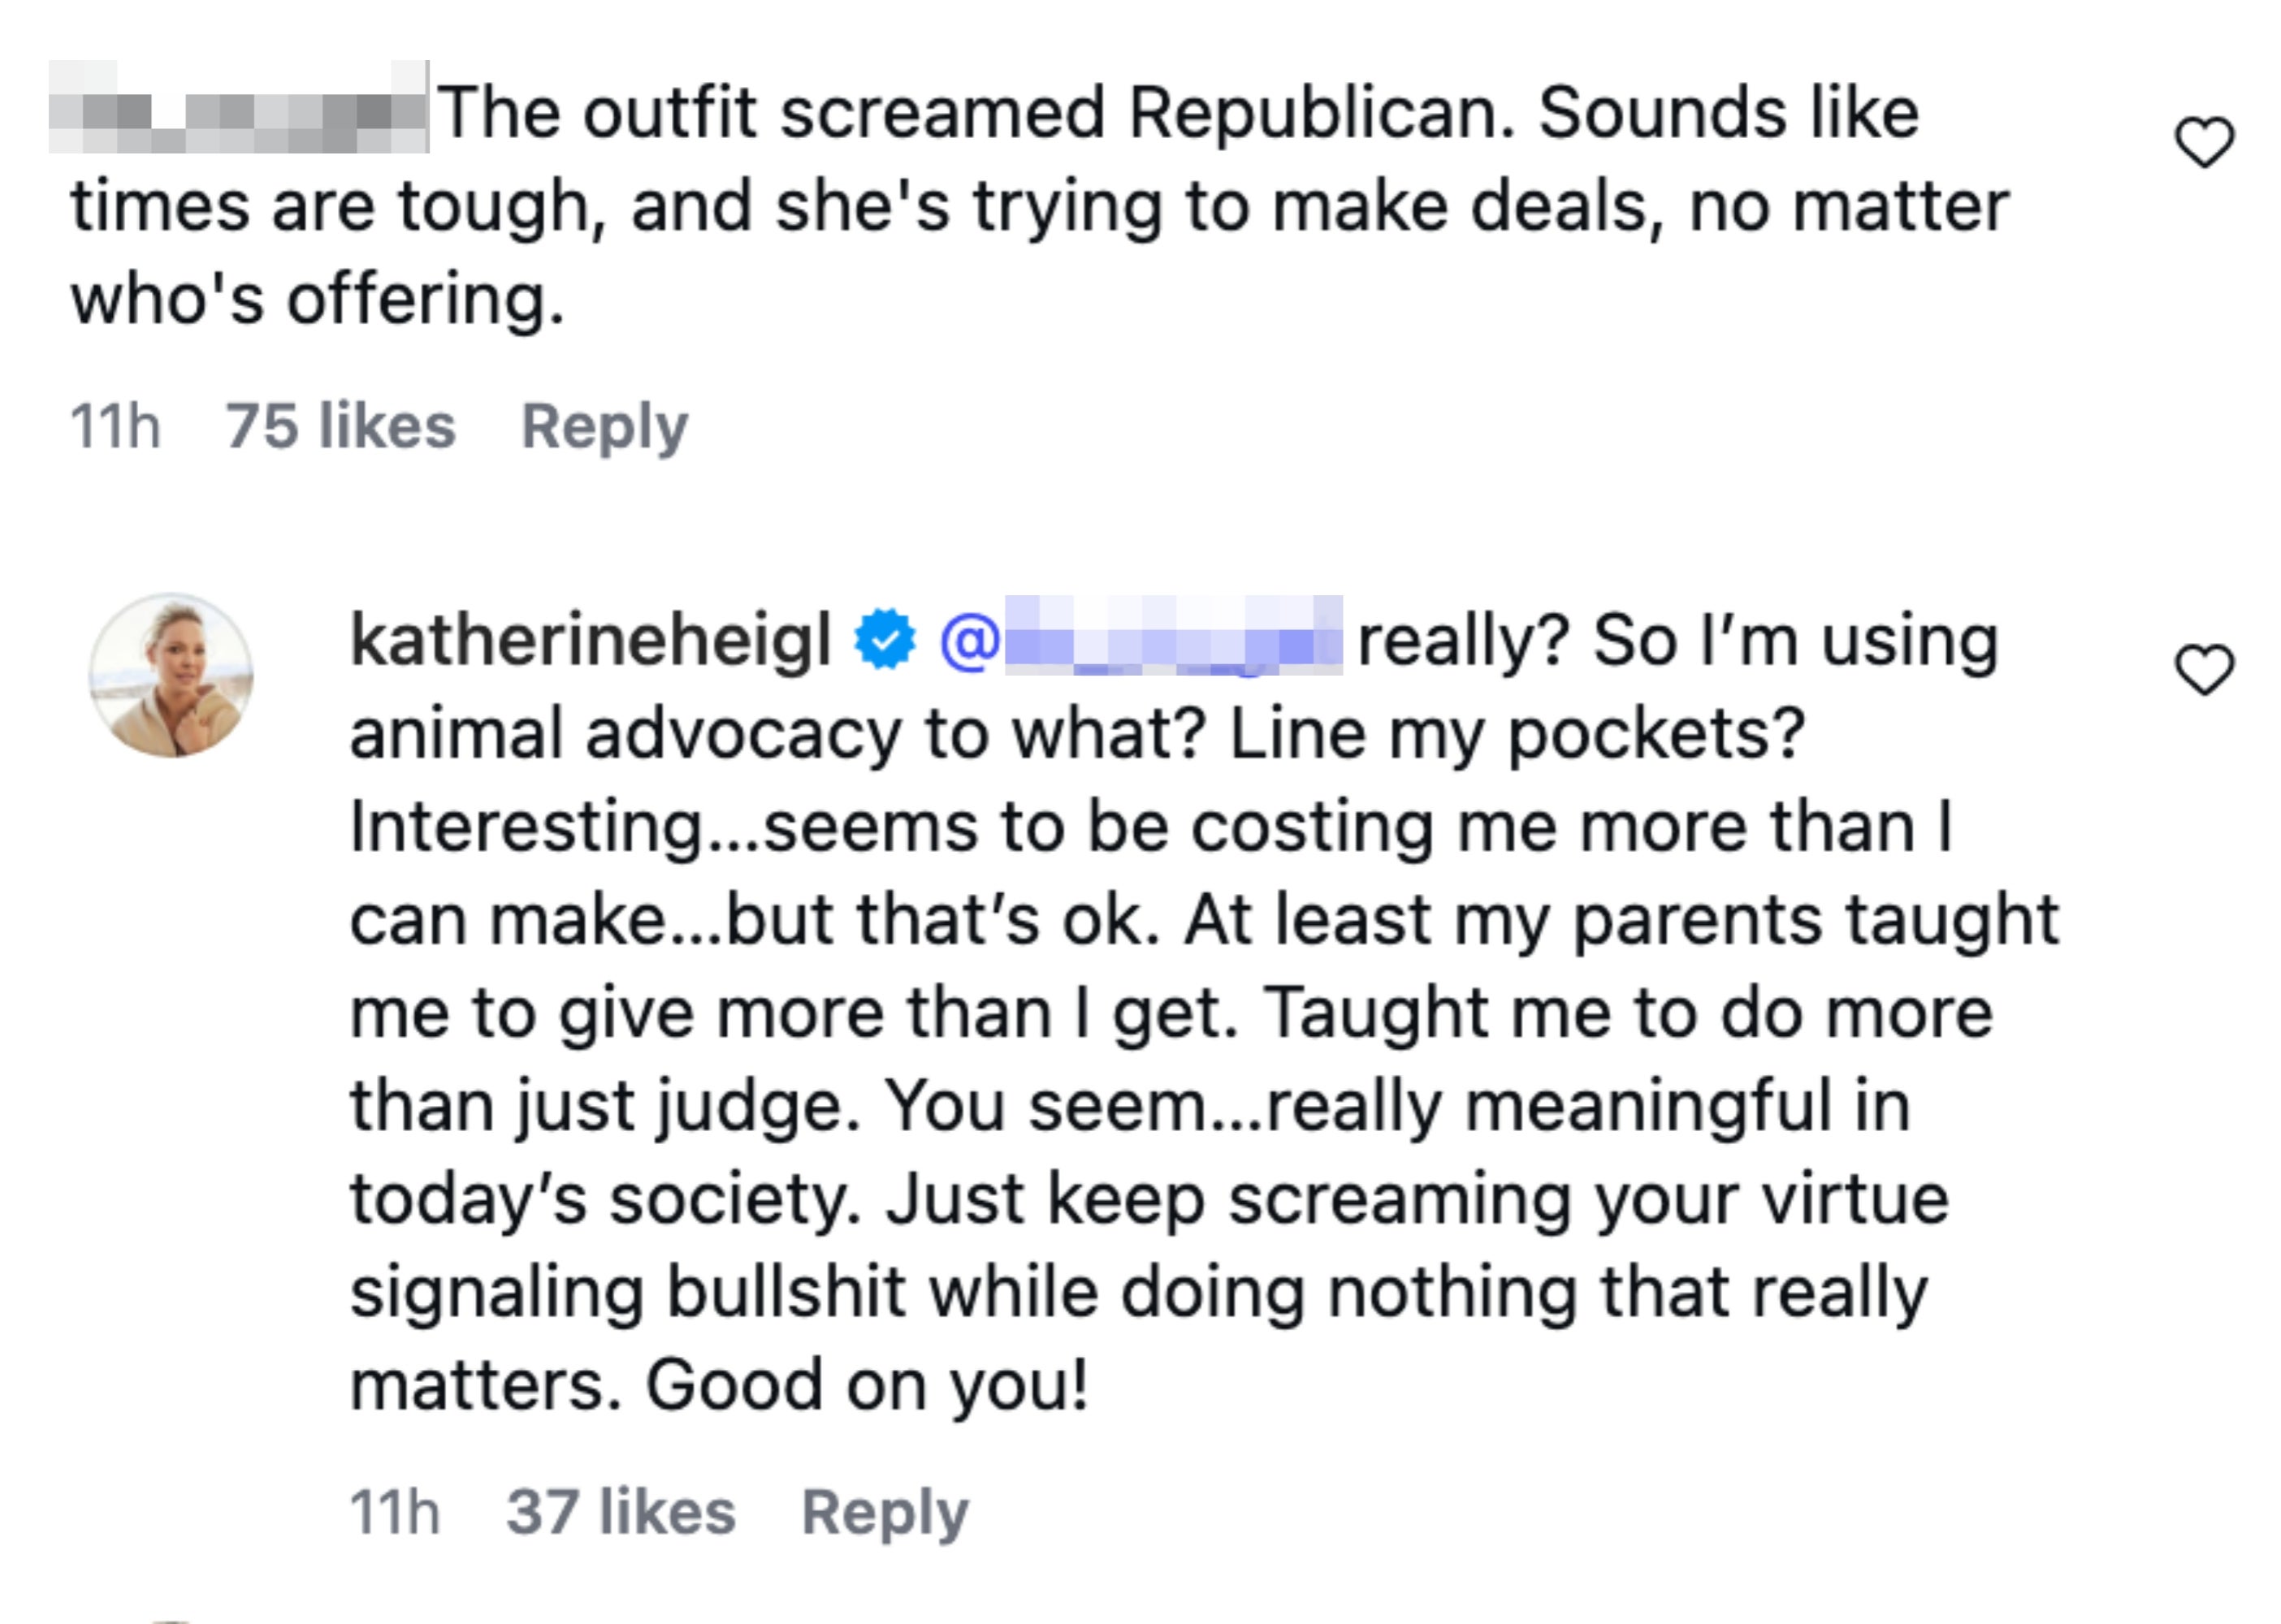Click "who's offering." in the first comment
Viewport: 2281px width, 1624px height.
click(x=317, y=299)
